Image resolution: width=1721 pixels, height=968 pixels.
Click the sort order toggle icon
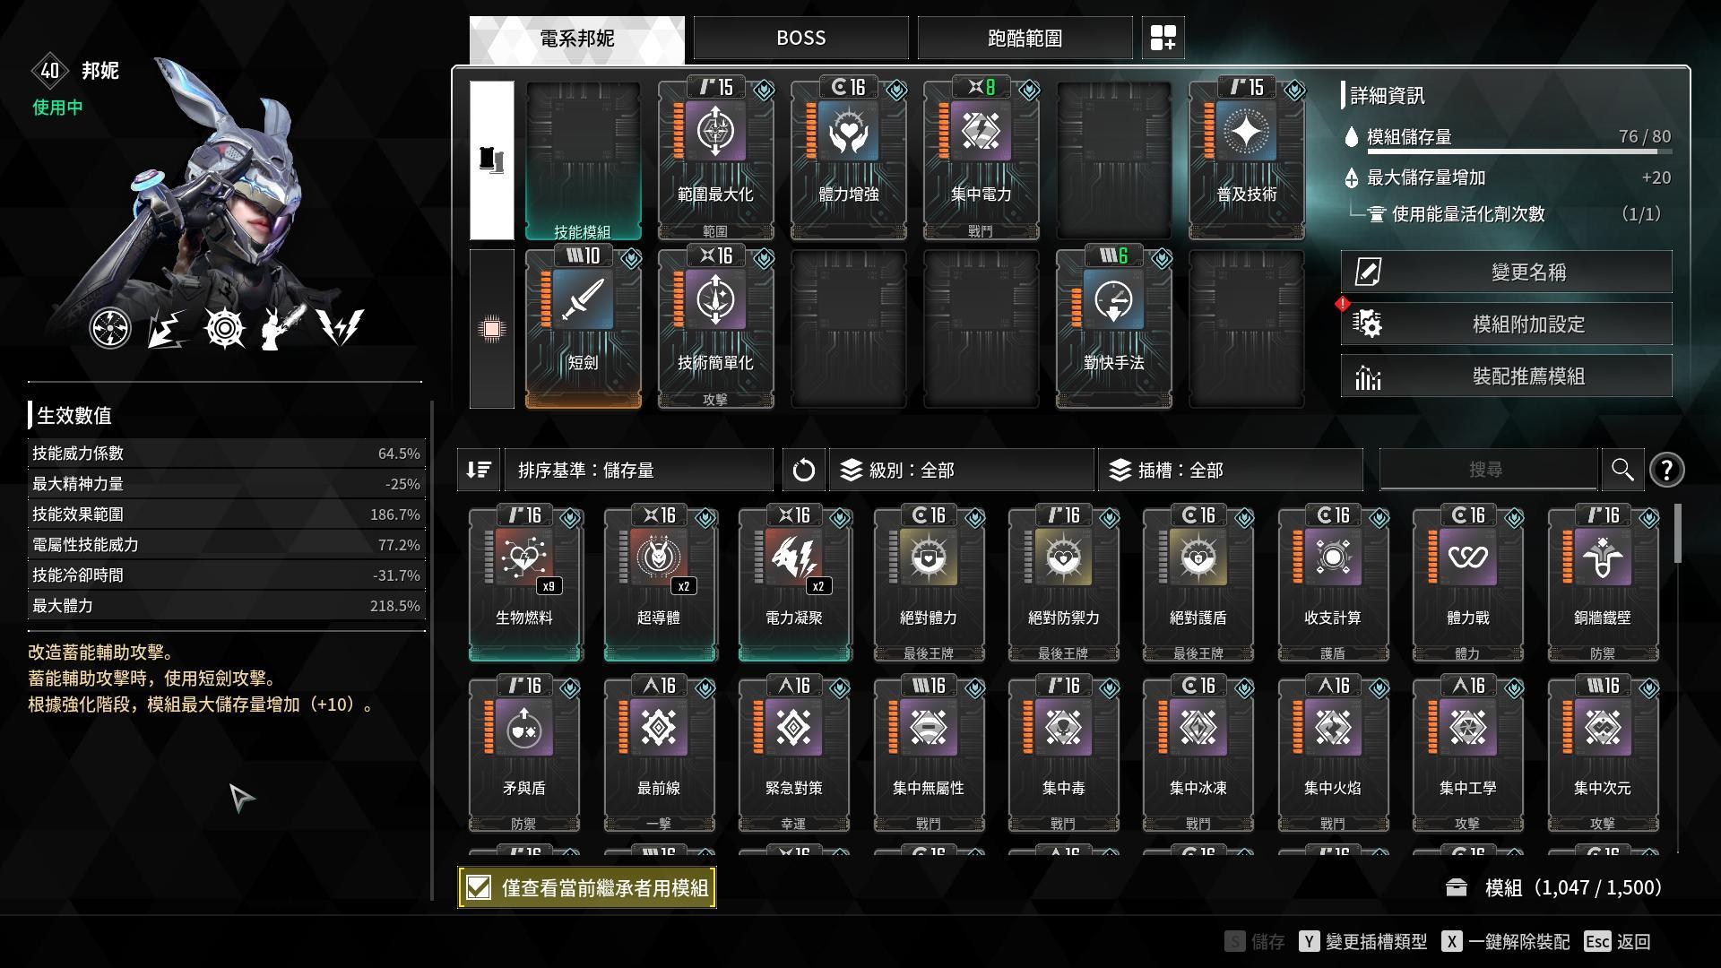pos(479,470)
